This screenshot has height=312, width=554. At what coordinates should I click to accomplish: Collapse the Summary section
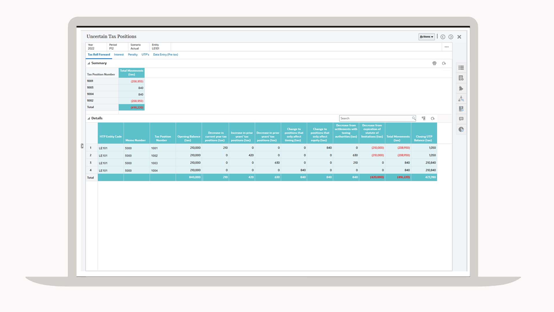(89, 63)
